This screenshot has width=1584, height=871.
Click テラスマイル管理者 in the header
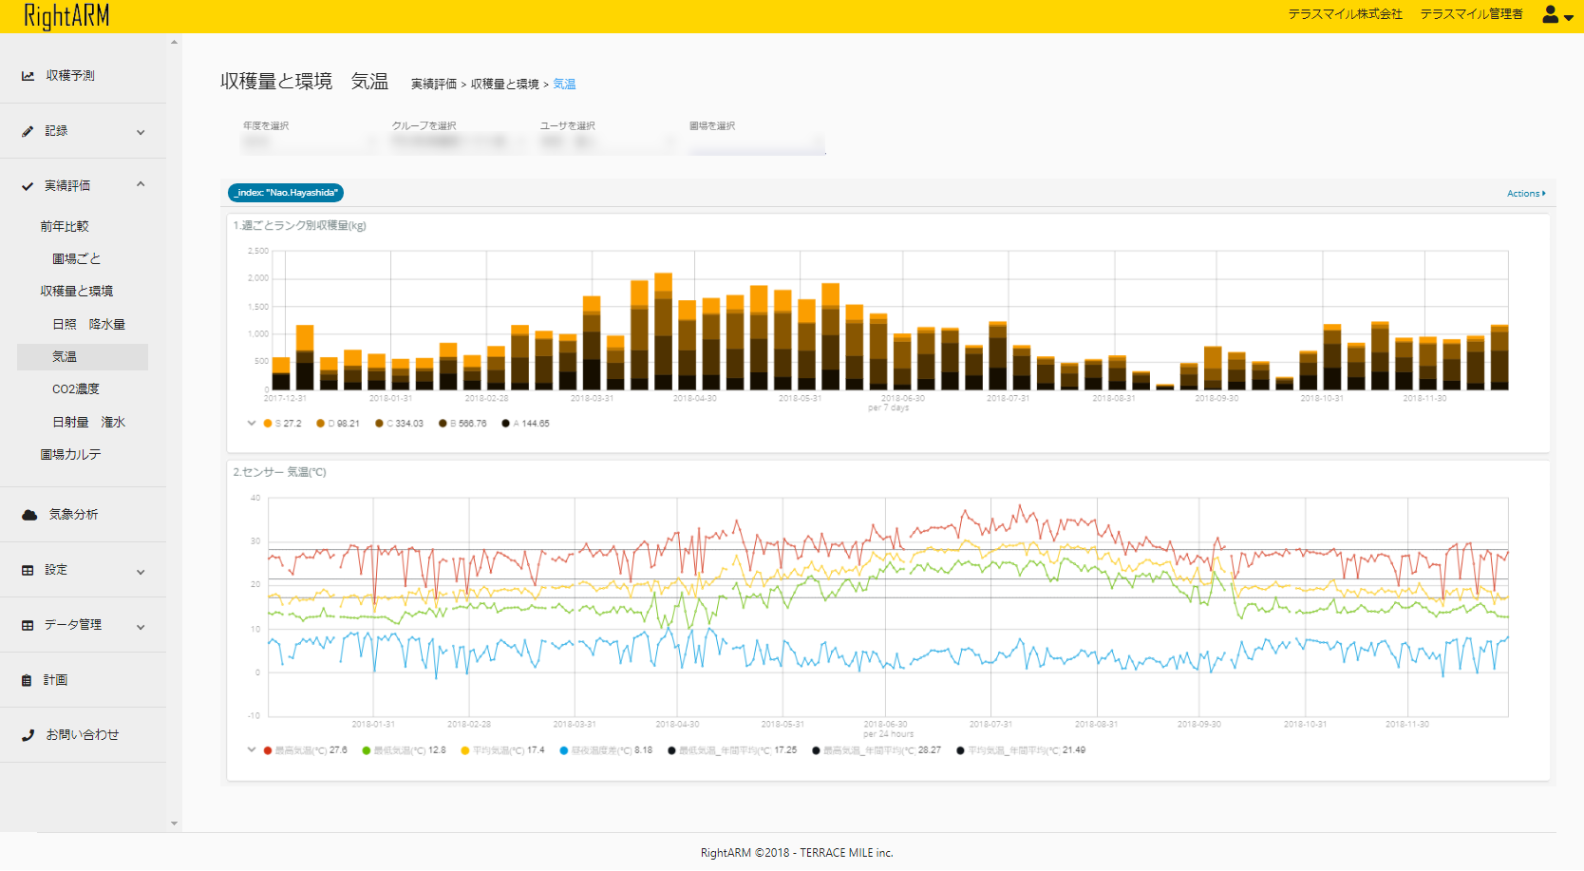tap(1471, 14)
